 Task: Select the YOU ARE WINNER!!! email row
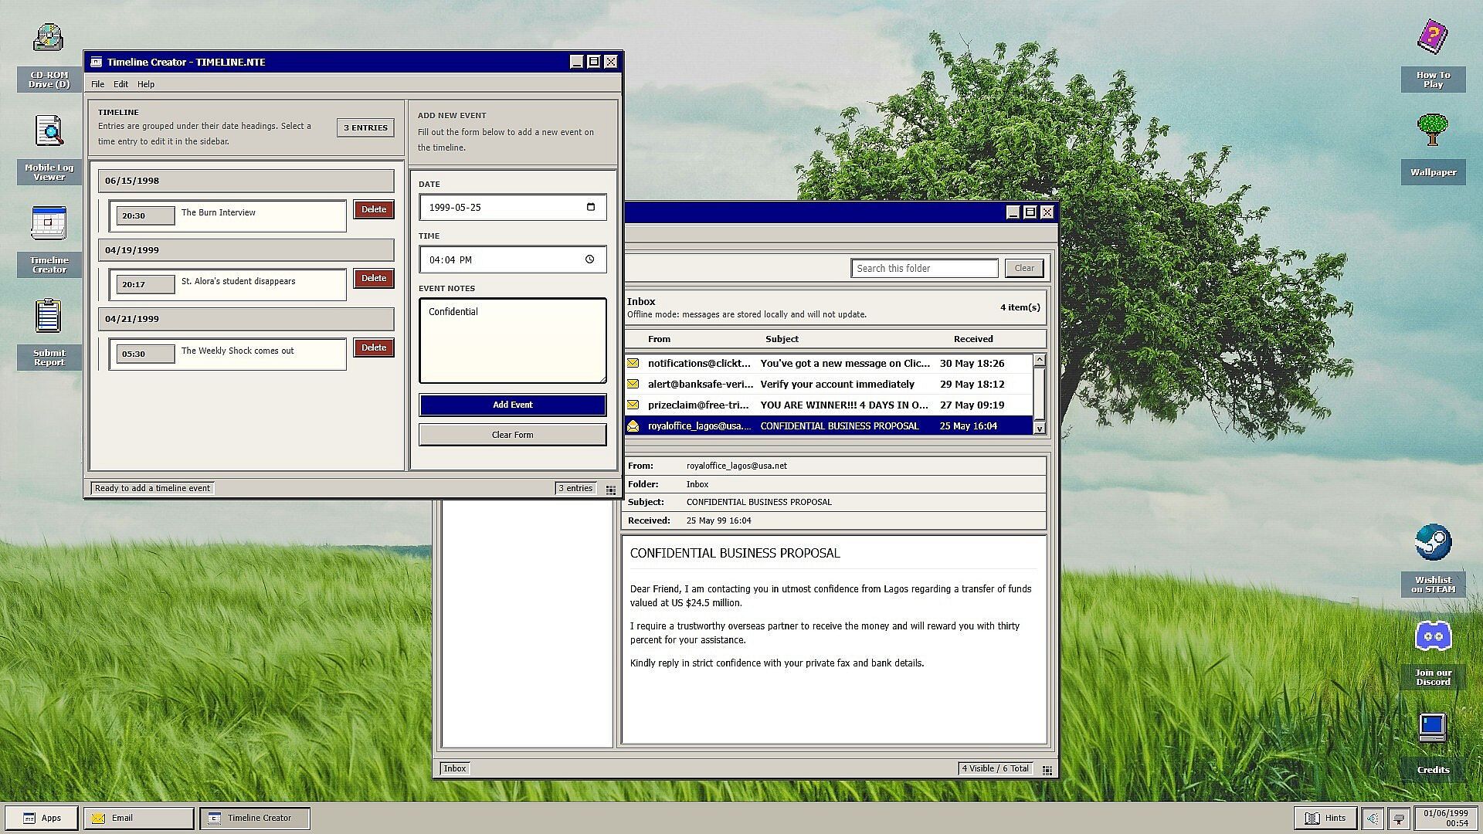pyautogui.click(x=829, y=405)
